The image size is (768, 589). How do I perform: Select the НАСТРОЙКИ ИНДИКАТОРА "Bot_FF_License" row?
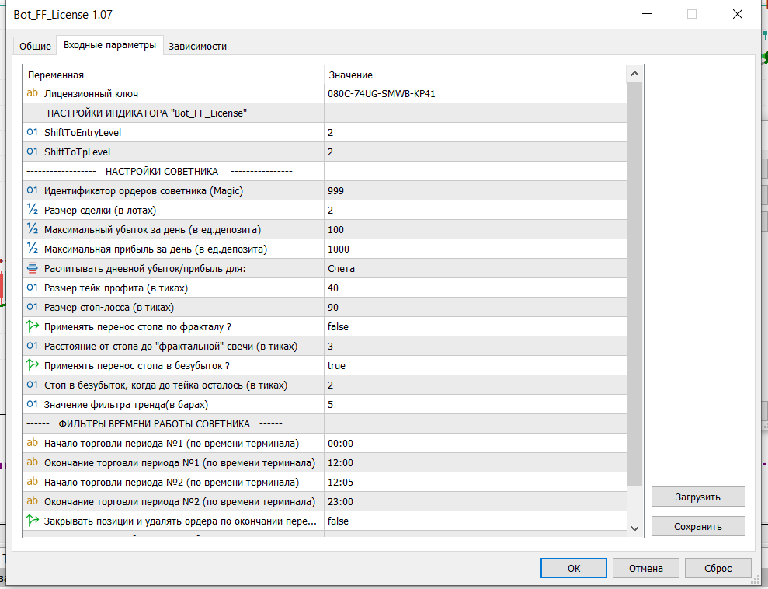pyautogui.click(x=325, y=113)
